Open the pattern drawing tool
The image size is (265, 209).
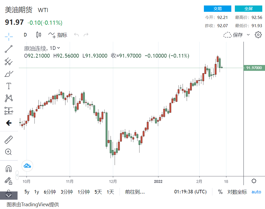click(x=9, y=98)
